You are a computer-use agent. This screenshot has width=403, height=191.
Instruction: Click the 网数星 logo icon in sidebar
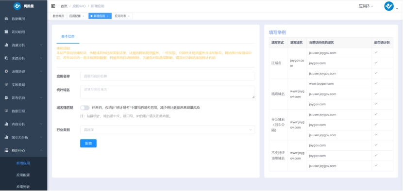click(x=17, y=6)
